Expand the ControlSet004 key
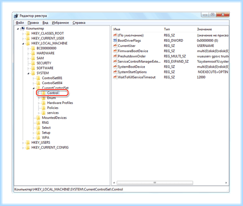Screen dimensions: 243x206 [34, 83]
